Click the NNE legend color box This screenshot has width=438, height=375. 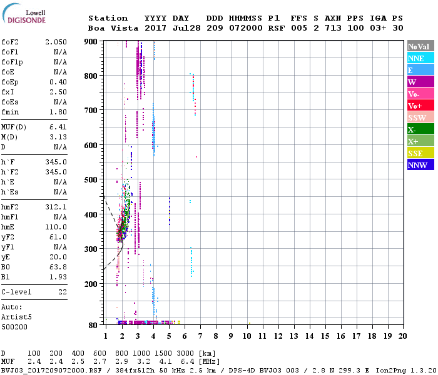[419, 58]
